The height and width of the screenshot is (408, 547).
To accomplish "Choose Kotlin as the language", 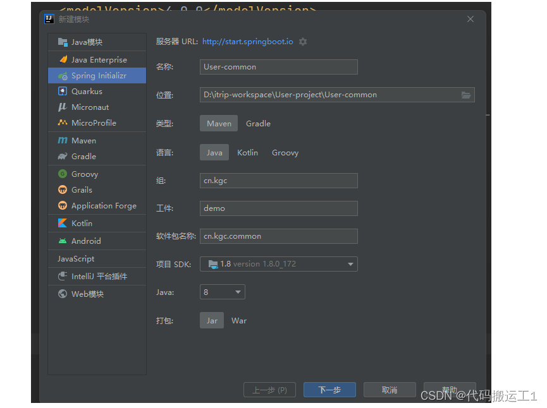I will [x=247, y=152].
